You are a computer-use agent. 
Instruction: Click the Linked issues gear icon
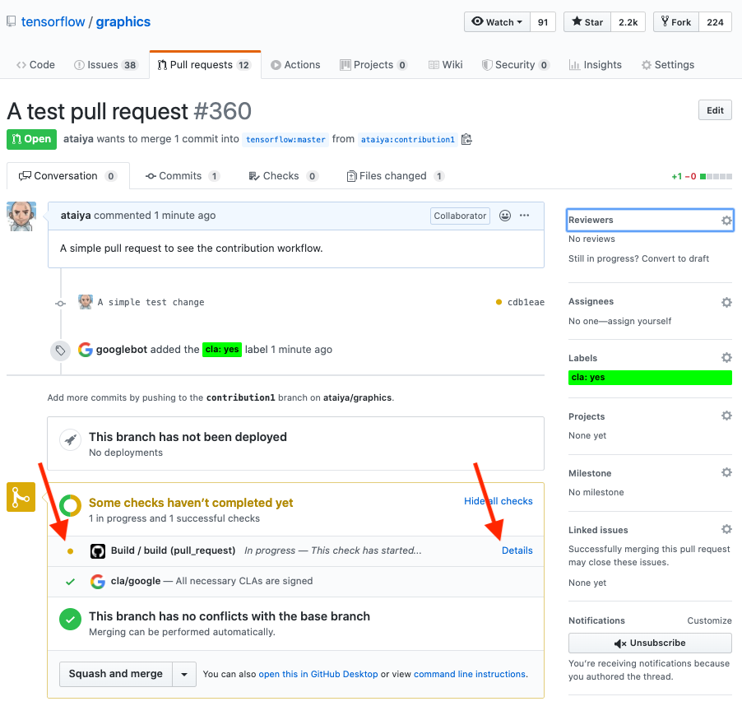tap(726, 530)
